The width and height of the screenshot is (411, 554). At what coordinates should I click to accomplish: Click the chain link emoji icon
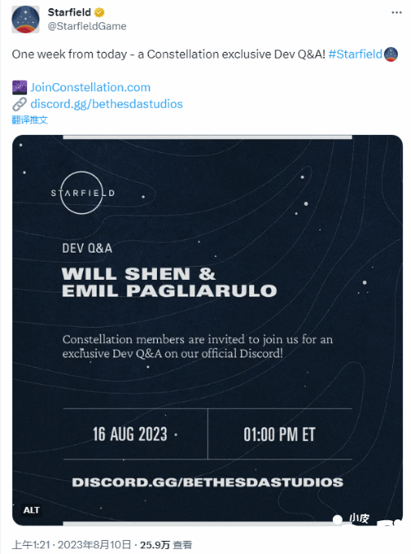tap(20, 104)
